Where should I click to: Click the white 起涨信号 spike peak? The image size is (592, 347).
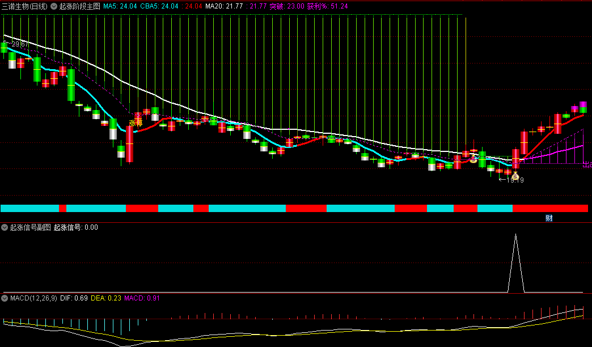[x=516, y=235]
